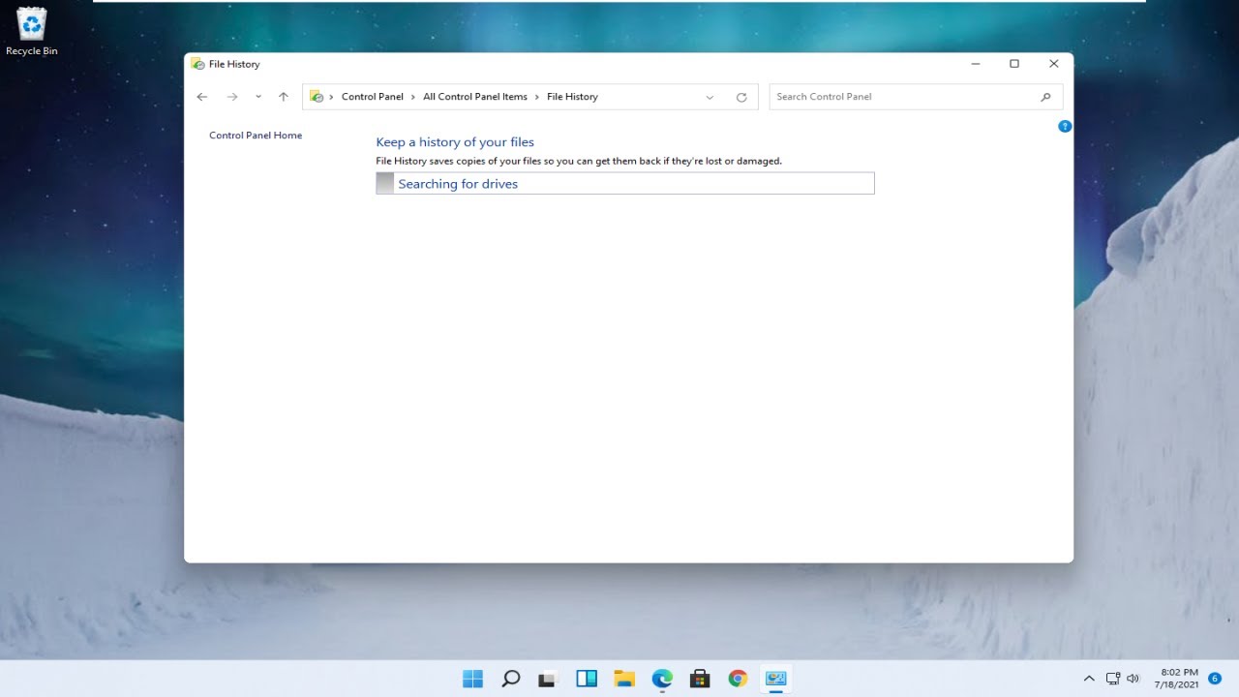Launch Microsoft Edge from the taskbar

coord(662,679)
